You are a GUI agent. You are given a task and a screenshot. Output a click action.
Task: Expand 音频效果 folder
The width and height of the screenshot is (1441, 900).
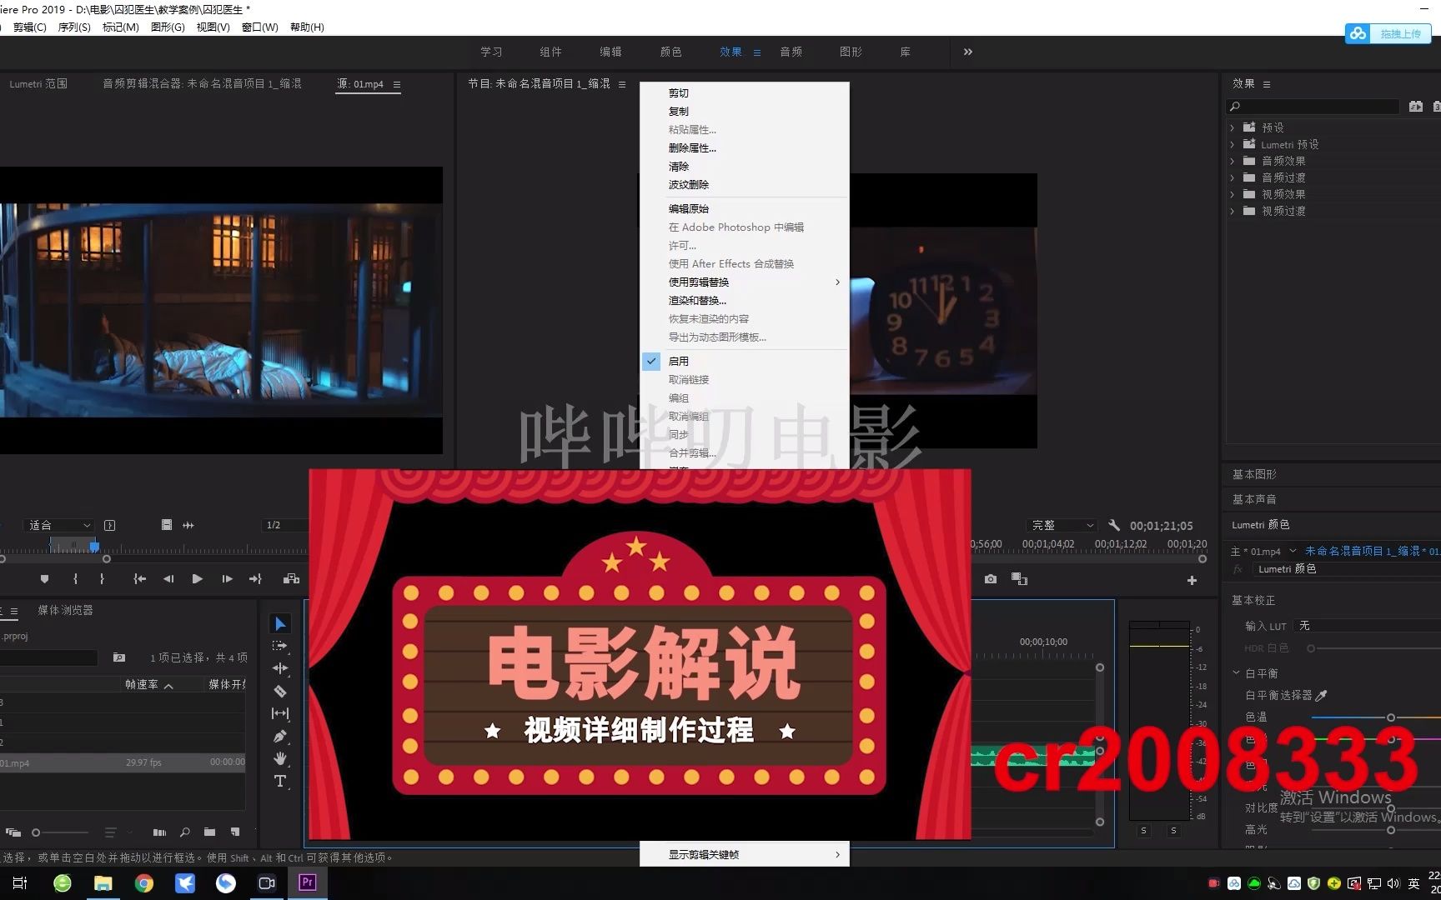click(x=1232, y=161)
